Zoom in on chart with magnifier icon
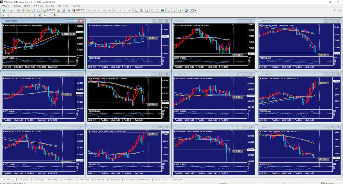The width and height of the screenshot is (343, 184). (152, 10)
